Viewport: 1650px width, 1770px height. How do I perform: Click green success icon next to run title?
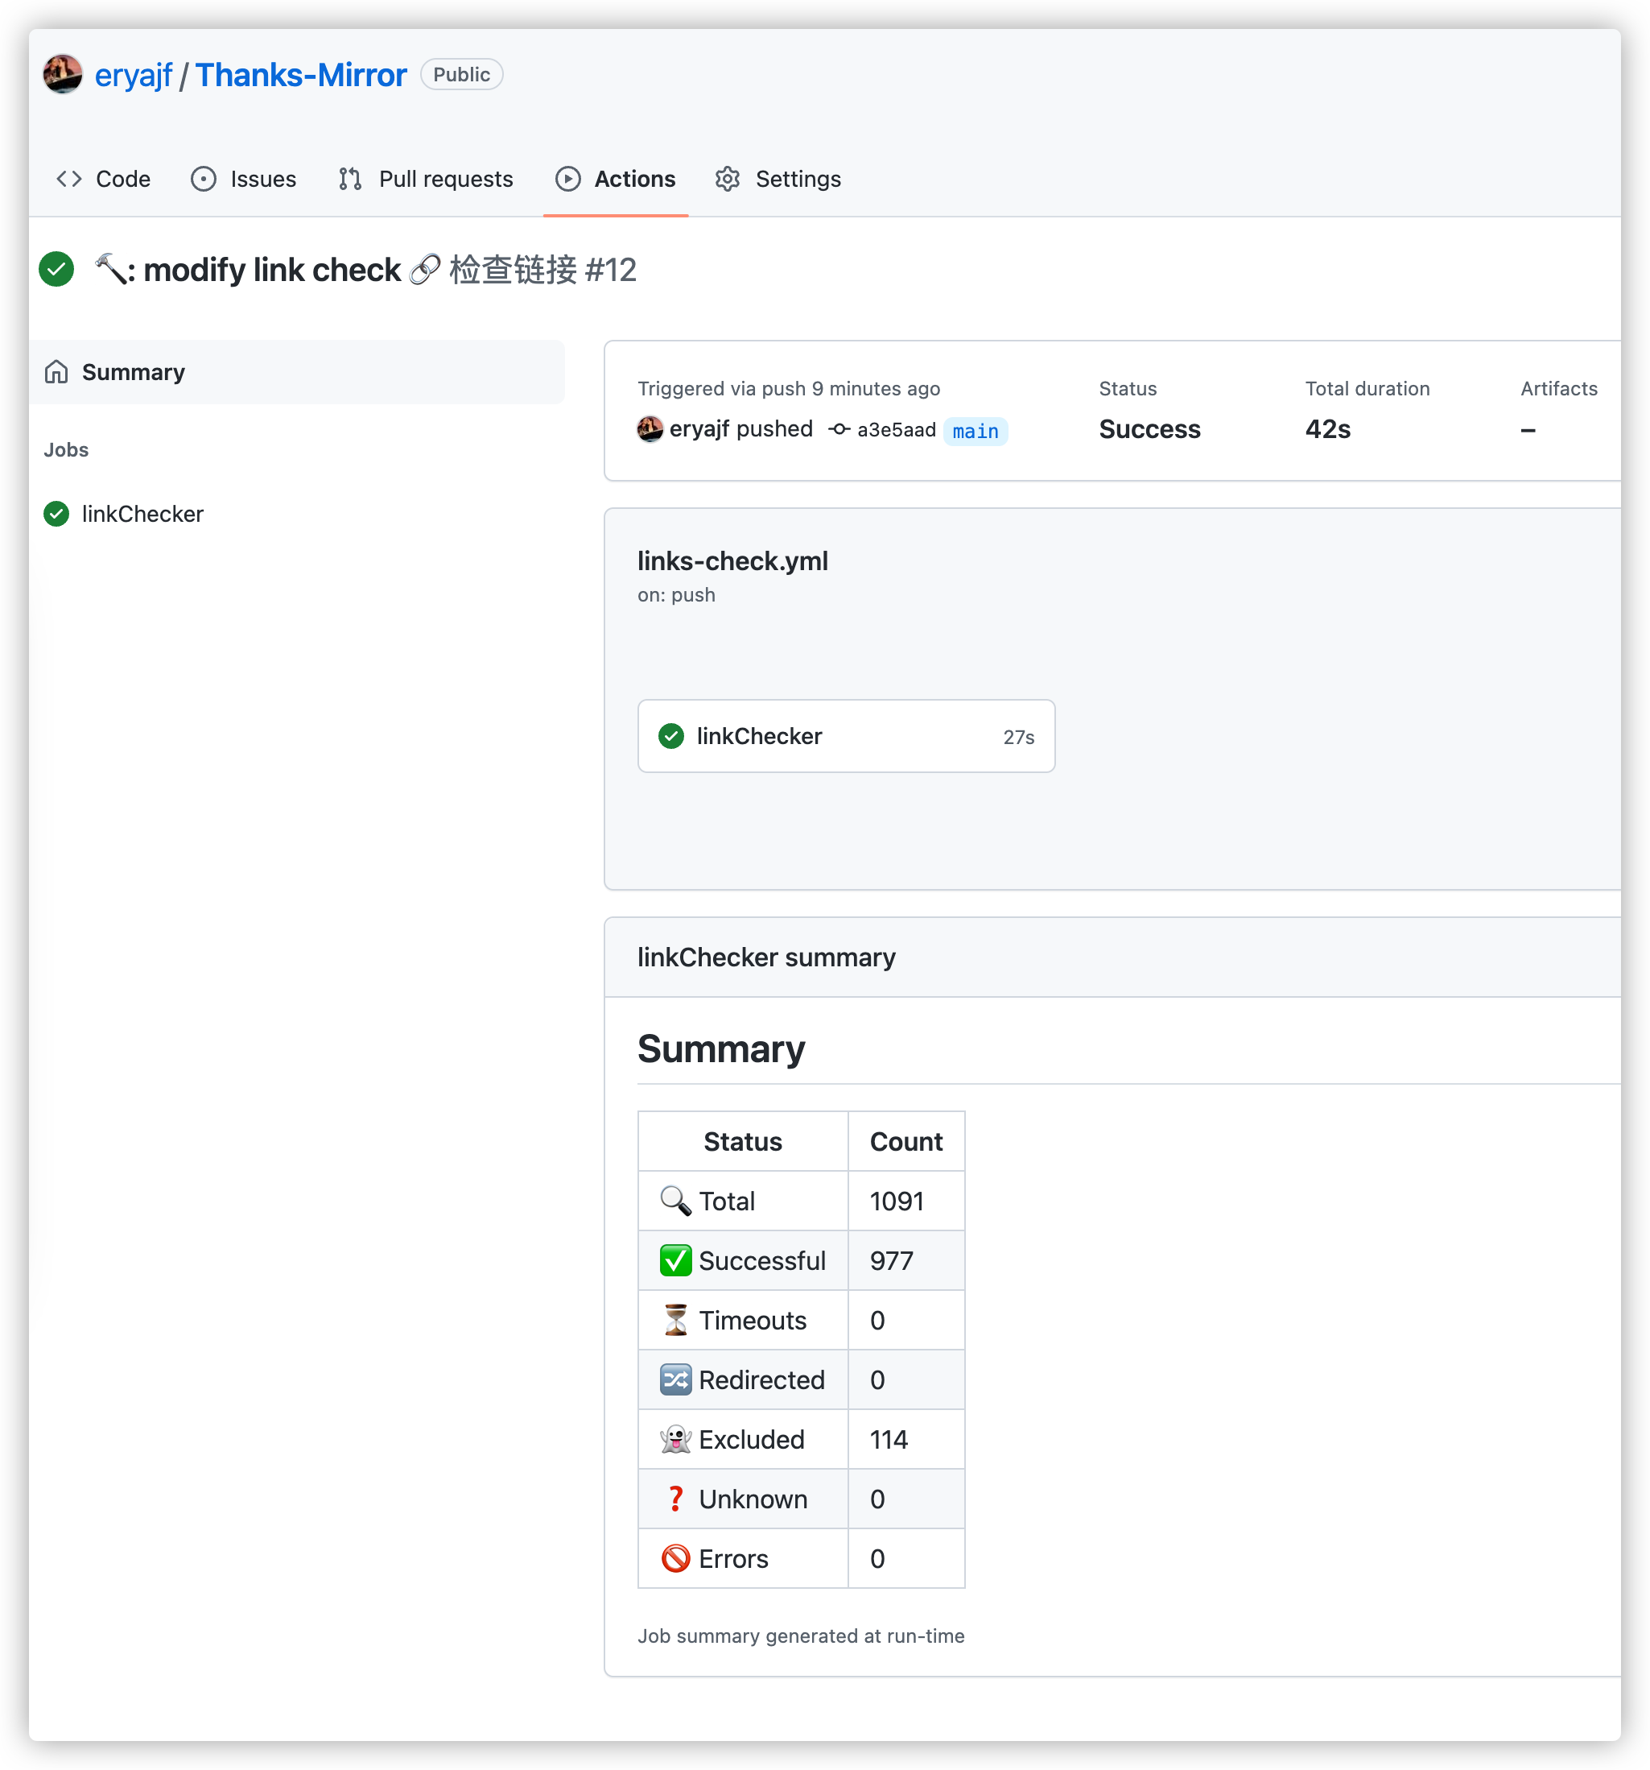(56, 269)
